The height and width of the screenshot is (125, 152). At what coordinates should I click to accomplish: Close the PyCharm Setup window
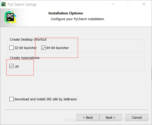pyautogui.click(x=144, y=4)
